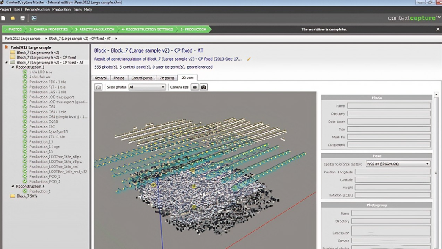442x249 pixels.
Task: Open the Show photos dropdown
Action: tap(147, 87)
